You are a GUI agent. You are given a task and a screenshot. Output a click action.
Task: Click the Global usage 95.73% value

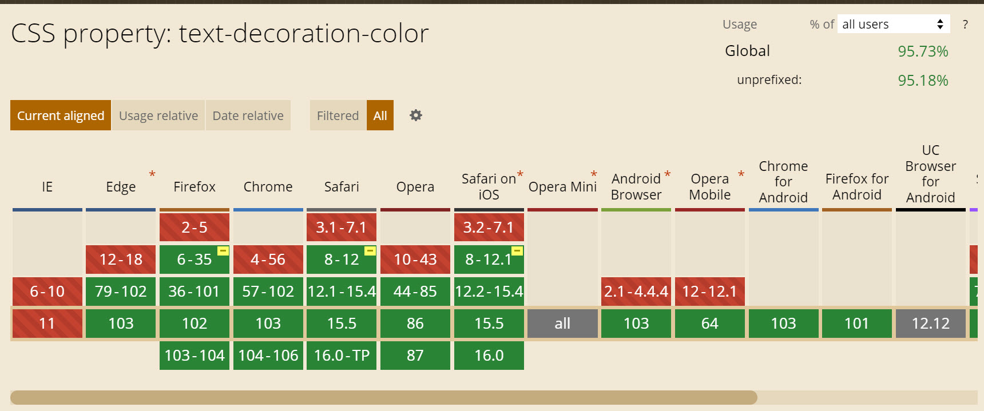tap(923, 51)
